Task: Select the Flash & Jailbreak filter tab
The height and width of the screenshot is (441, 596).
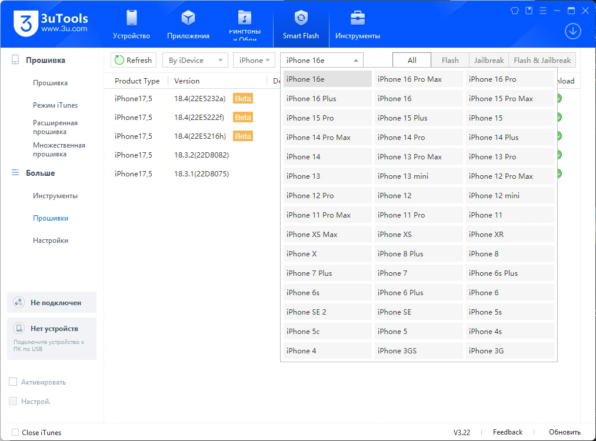Action: point(542,60)
